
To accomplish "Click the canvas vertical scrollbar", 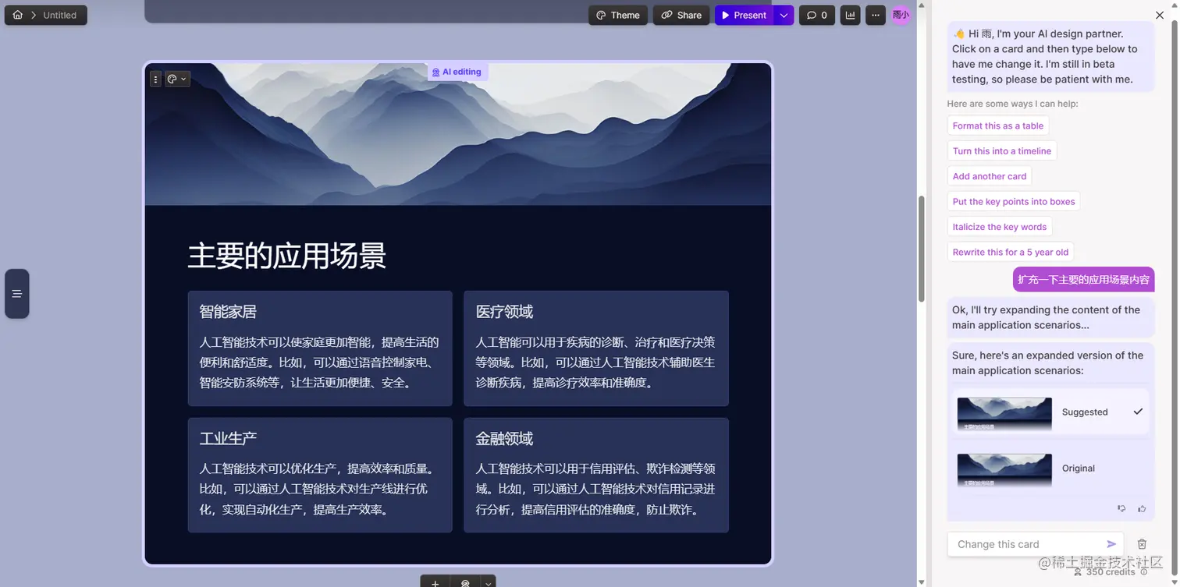I will click(x=921, y=249).
